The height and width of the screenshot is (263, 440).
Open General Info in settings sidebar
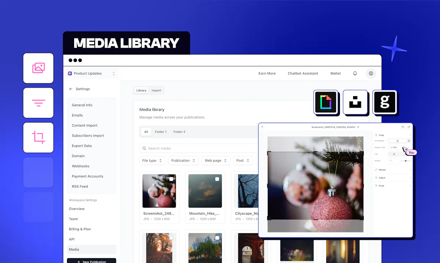point(82,105)
